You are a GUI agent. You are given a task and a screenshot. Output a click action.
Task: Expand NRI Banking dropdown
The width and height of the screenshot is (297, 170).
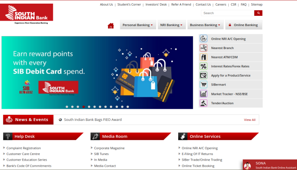click(172, 25)
